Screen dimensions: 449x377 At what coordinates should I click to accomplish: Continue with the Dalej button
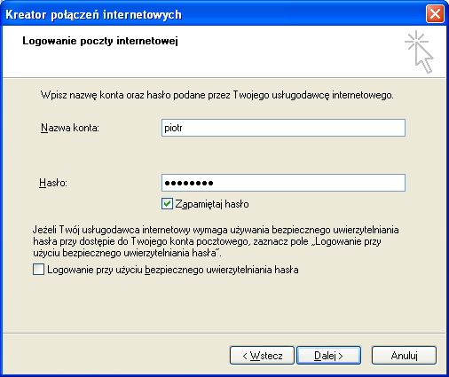point(328,356)
